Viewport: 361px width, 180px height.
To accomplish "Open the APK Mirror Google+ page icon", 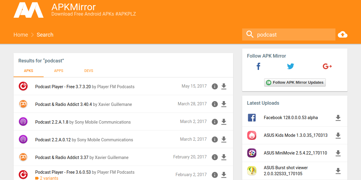I will point(327,66).
